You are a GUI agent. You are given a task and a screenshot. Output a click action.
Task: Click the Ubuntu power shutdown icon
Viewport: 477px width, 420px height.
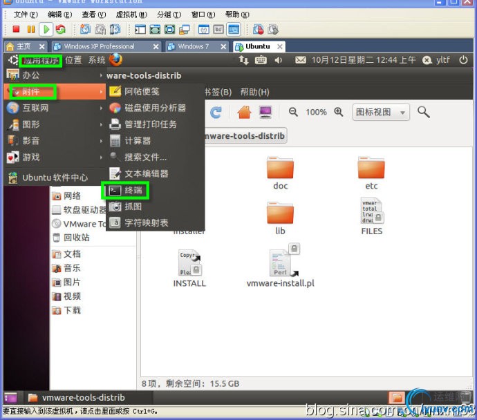click(x=463, y=59)
